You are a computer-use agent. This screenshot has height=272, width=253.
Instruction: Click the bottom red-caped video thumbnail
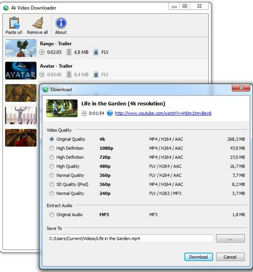click(x=21, y=138)
